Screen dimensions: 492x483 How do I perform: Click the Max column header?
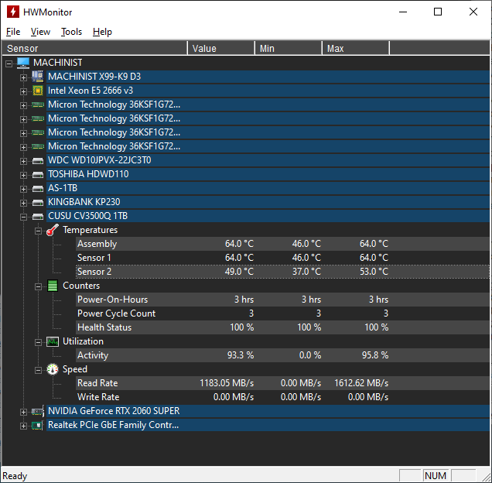tap(356, 48)
